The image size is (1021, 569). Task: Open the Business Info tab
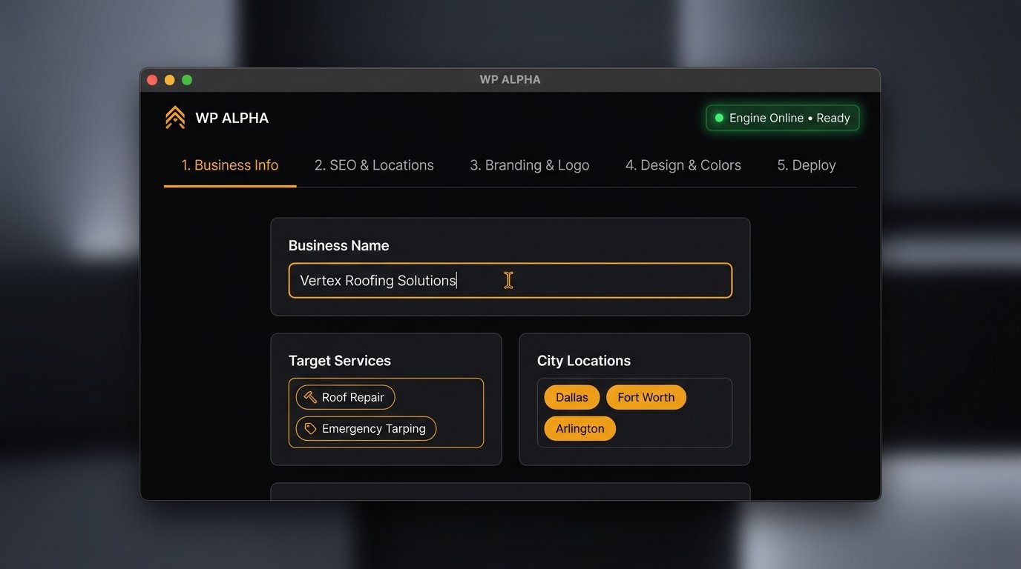(230, 165)
